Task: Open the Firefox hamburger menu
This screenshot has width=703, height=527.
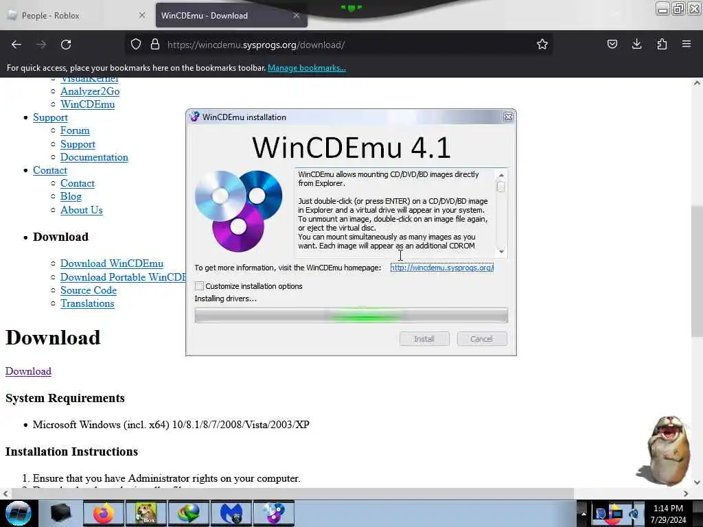Action: (x=687, y=44)
